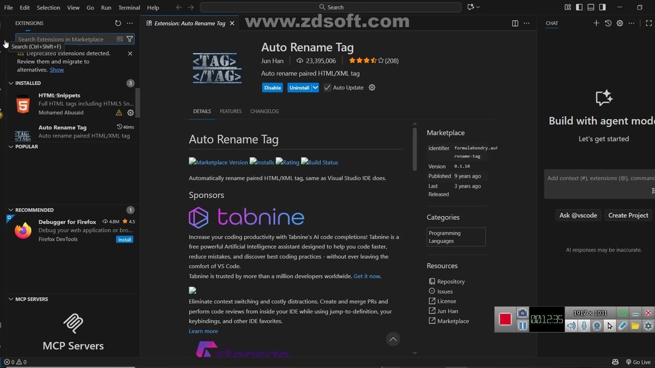Toggle the bottom panel layout
655x368 pixels.
(x=591, y=7)
